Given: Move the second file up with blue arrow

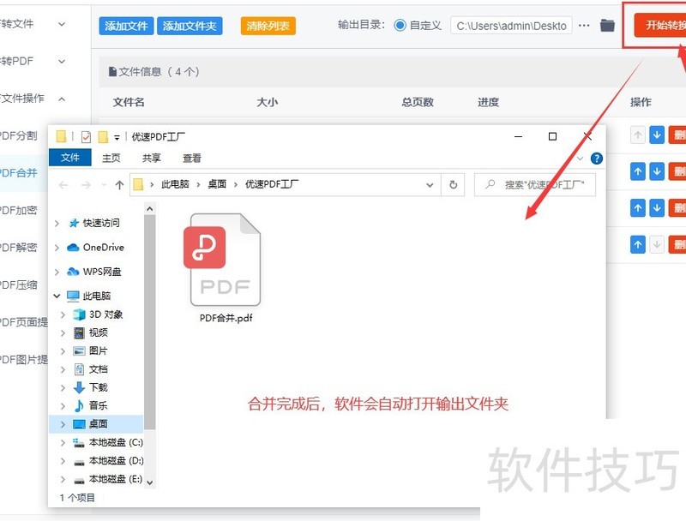Looking at the screenshot, I should [638, 171].
